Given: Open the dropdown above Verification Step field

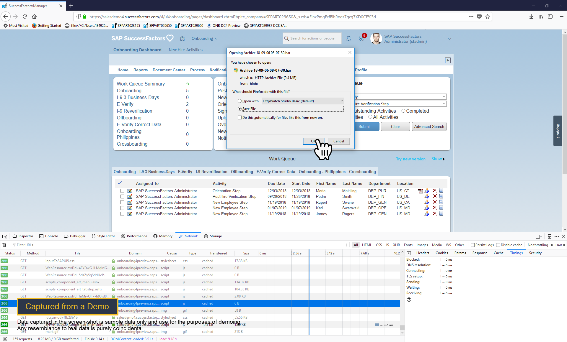Looking at the screenshot, I should (400, 97).
